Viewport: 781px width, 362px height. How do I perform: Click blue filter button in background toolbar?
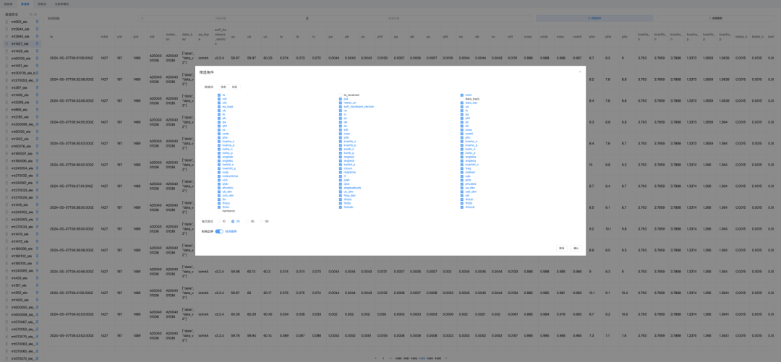pyautogui.click(x=594, y=18)
